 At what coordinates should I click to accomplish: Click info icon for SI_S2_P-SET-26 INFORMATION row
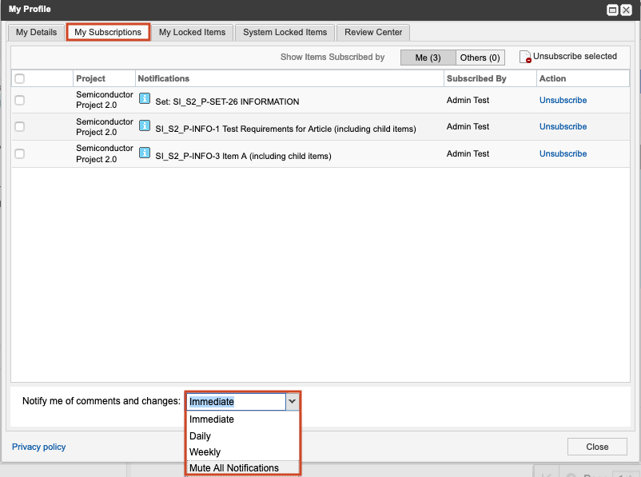pos(145,98)
